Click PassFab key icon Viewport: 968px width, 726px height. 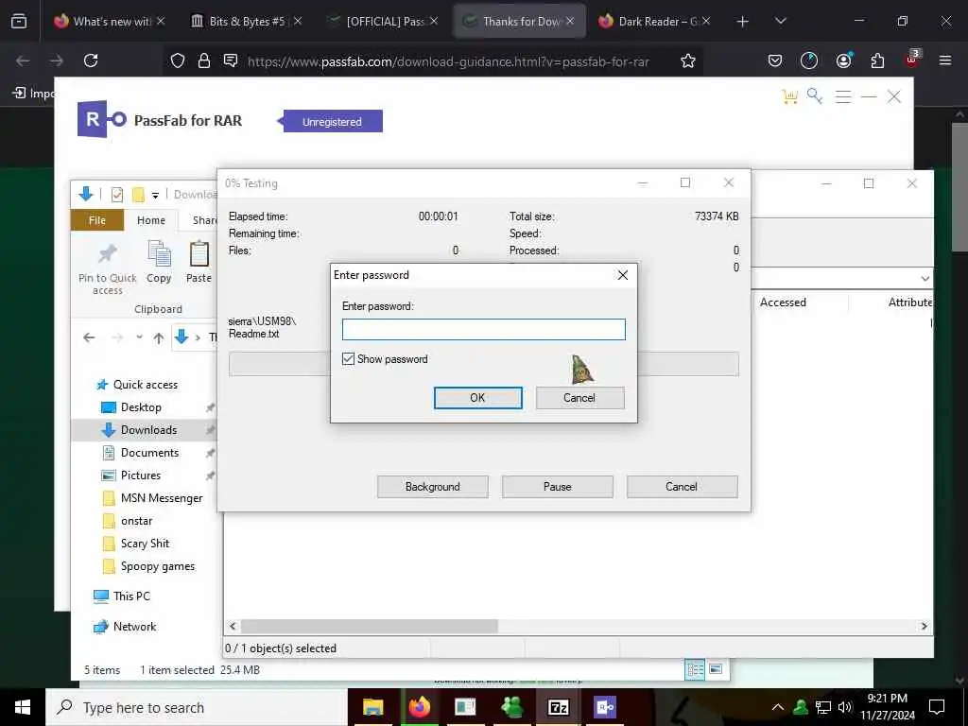pyautogui.click(x=815, y=96)
